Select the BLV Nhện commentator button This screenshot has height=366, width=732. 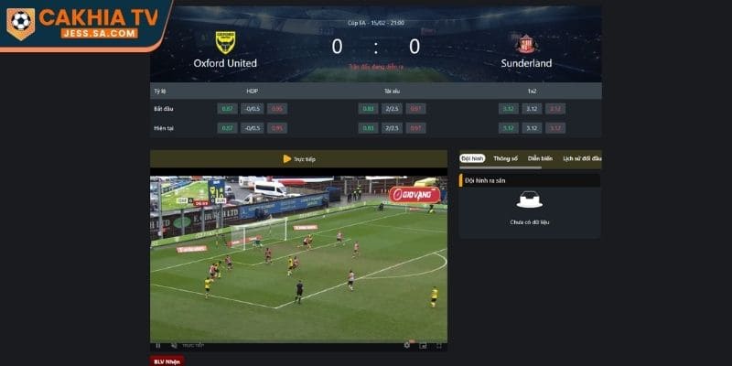pyautogui.click(x=167, y=361)
